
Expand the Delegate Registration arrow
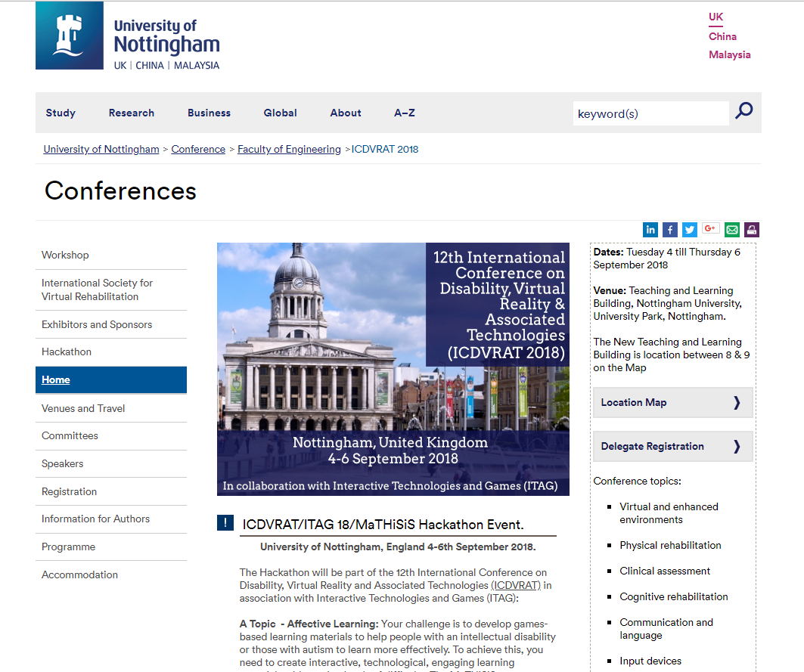point(737,447)
